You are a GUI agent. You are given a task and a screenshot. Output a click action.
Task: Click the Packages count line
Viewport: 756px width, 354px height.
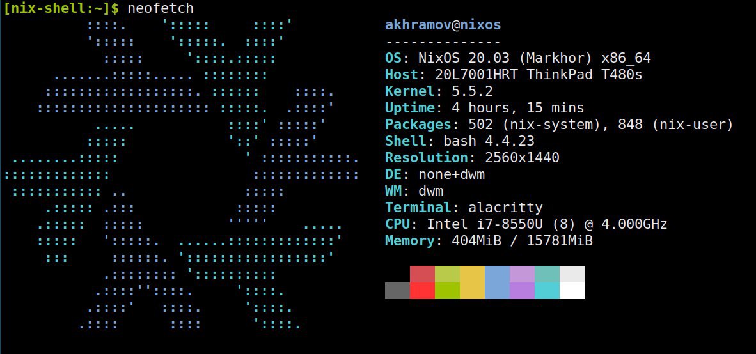(559, 125)
